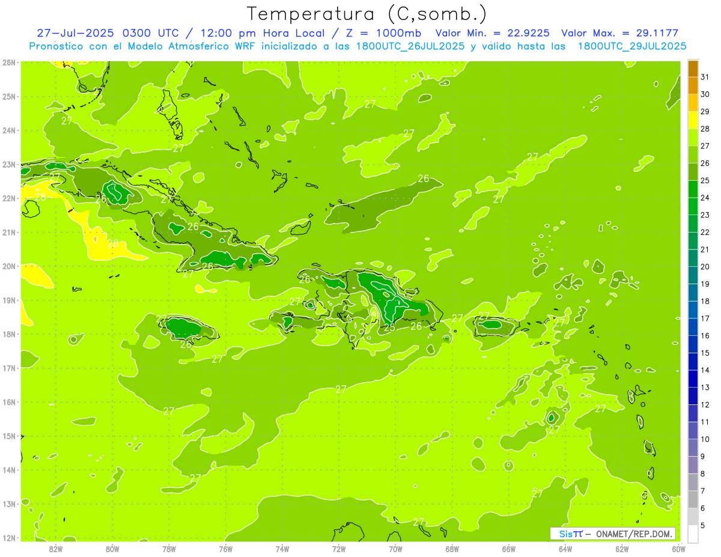Pick the dark green legend swatch between 23 and 24
The image size is (721, 557).
pyautogui.click(x=693, y=207)
